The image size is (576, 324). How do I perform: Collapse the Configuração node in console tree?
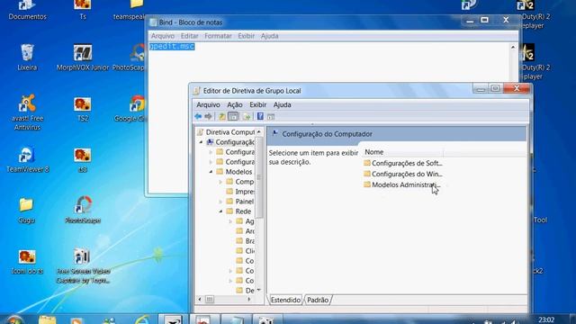pos(201,142)
